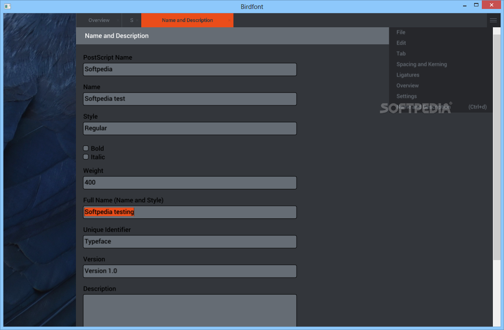Screen dimensions: 504x330
Task: Close the Name and Description tab
Action: [x=229, y=20]
